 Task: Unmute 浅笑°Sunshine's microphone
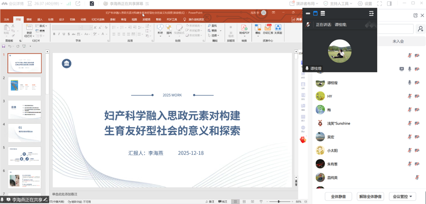click(410, 123)
